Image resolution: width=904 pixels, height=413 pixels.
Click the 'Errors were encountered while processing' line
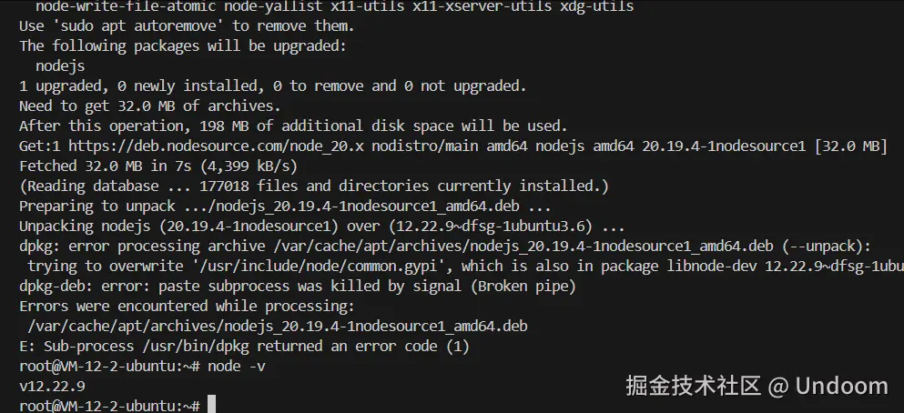(188, 307)
